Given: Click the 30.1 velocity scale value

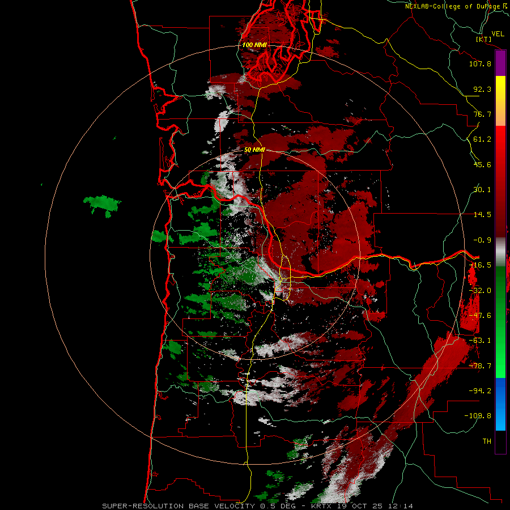Looking at the screenshot, I should point(482,190).
